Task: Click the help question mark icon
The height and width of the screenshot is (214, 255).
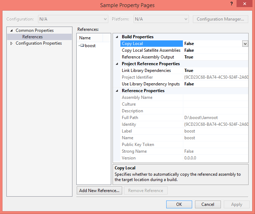Action: [x=232, y=4]
